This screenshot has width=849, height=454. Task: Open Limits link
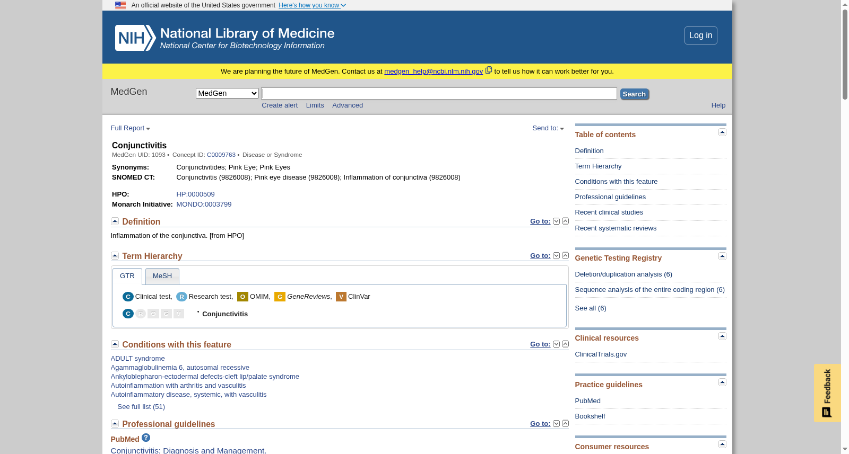315,105
